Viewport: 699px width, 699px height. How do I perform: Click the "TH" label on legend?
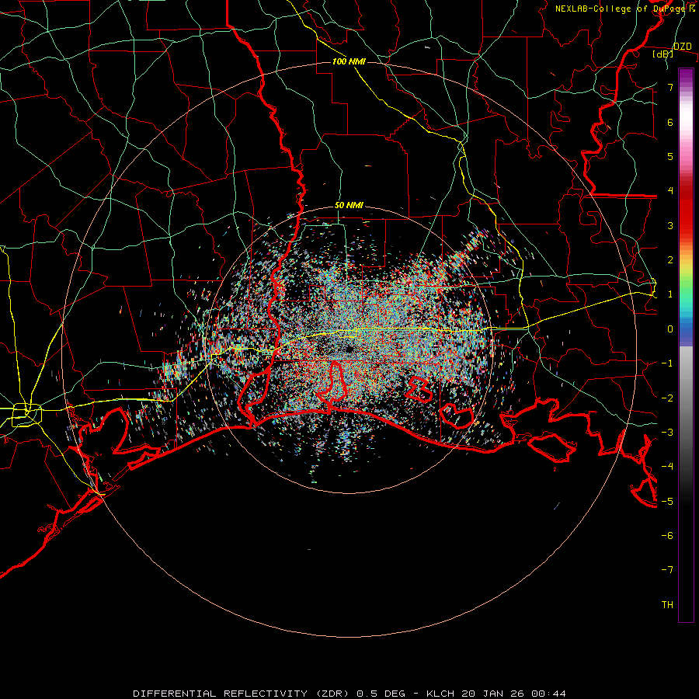point(667,605)
